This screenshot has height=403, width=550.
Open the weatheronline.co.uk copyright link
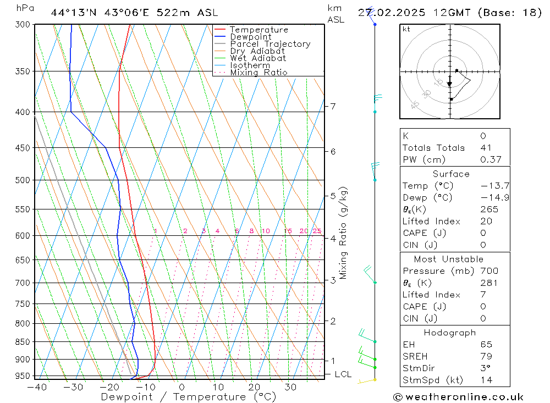pyautogui.click(x=458, y=397)
